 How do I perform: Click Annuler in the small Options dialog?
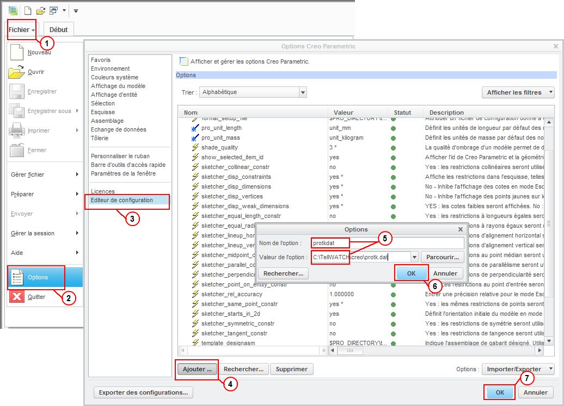445,273
